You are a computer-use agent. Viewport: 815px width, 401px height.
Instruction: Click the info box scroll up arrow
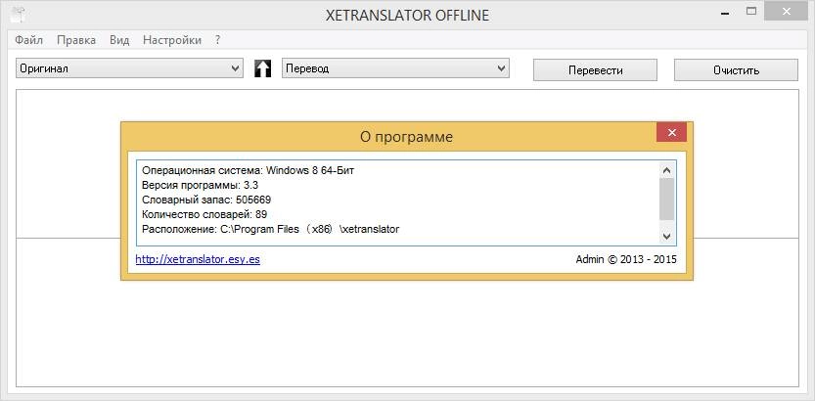click(x=667, y=170)
